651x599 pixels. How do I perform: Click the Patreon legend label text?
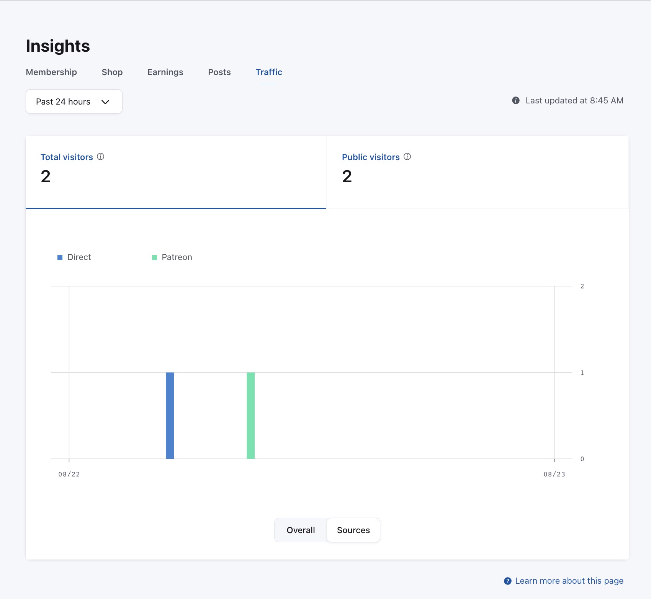(x=177, y=257)
